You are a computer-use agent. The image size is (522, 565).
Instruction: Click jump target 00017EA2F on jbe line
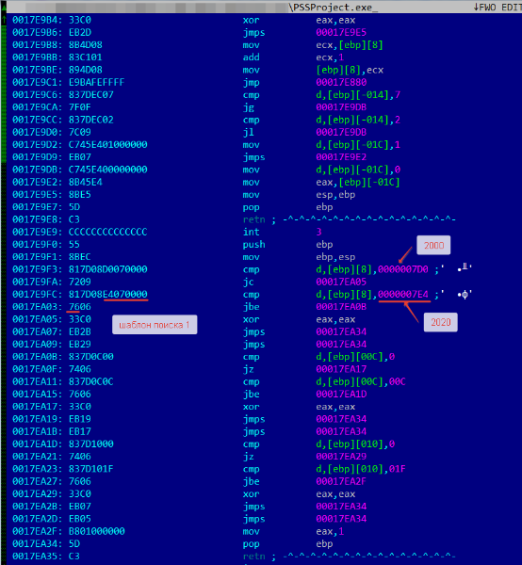(341, 482)
